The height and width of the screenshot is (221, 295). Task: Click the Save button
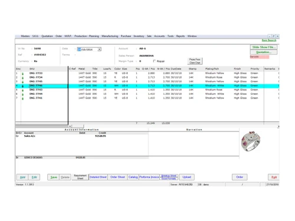click(x=54, y=177)
